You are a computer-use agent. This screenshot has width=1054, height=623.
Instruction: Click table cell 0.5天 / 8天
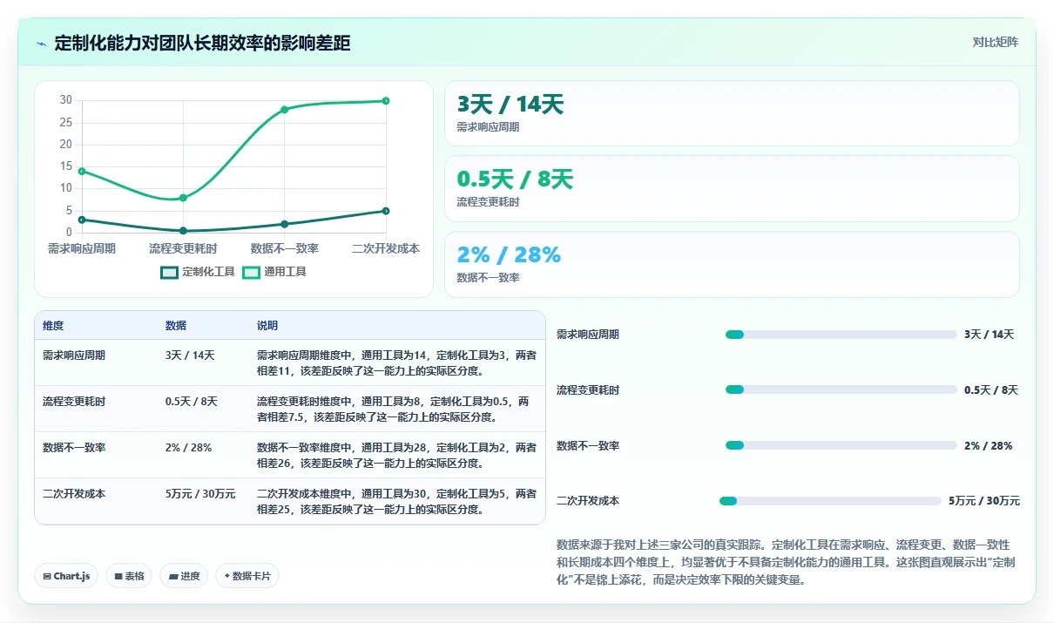(x=192, y=402)
